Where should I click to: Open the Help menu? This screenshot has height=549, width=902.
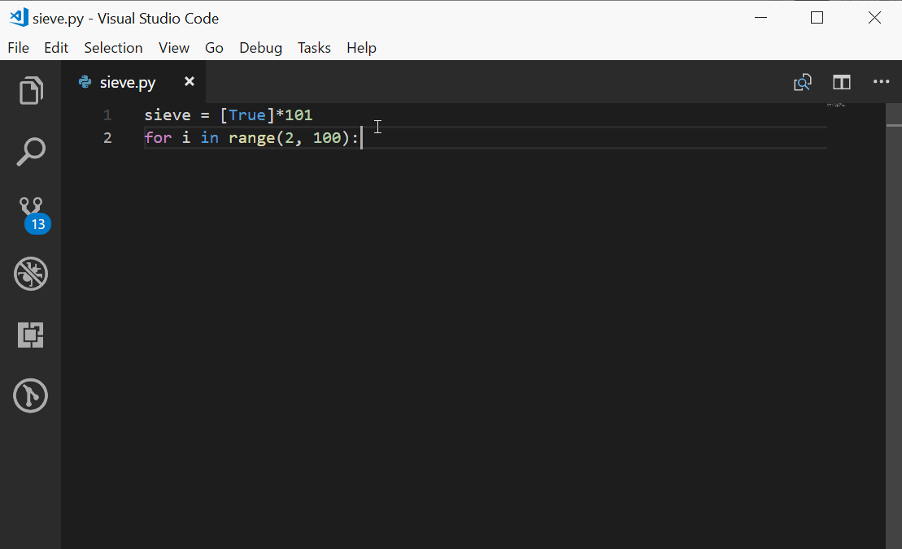361,47
